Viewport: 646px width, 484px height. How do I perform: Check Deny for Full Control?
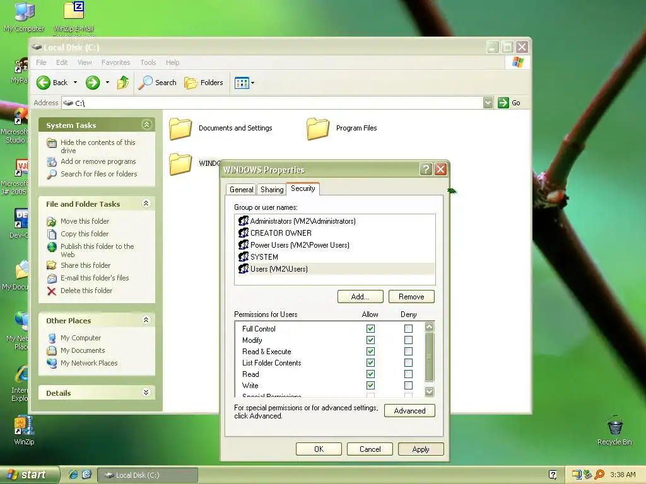(408, 328)
